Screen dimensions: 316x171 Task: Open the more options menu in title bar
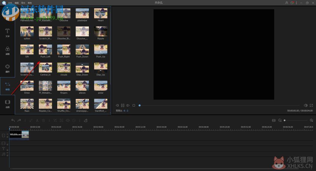(x=296, y=3)
